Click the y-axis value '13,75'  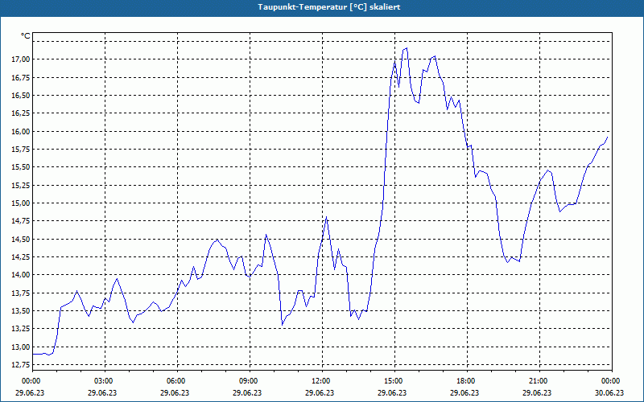click(x=20, y=293)
